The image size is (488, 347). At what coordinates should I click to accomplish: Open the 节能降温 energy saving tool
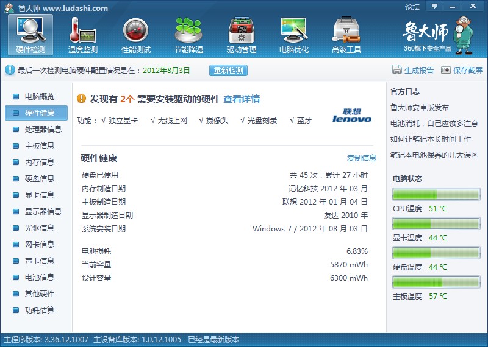pos(188,35)
